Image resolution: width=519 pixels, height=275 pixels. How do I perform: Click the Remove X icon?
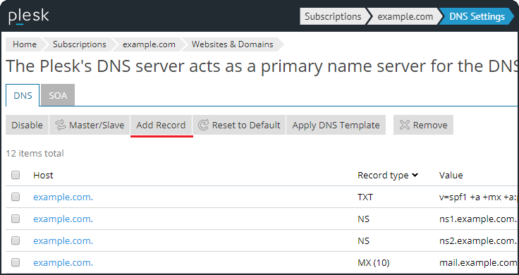pos(405,125)
